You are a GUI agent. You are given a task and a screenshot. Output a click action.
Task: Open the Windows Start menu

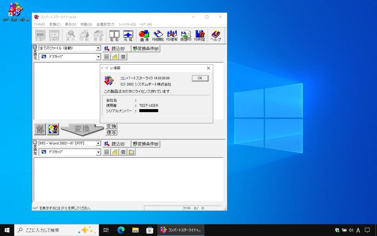click(7, 230)
